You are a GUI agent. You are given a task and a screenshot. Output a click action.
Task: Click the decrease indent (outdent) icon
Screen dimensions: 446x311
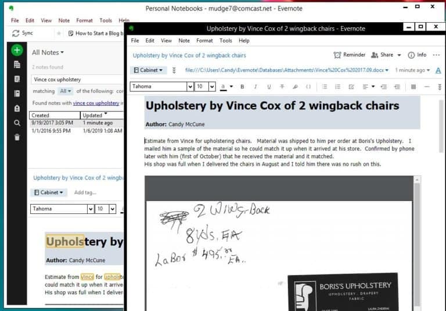[384, 87]
